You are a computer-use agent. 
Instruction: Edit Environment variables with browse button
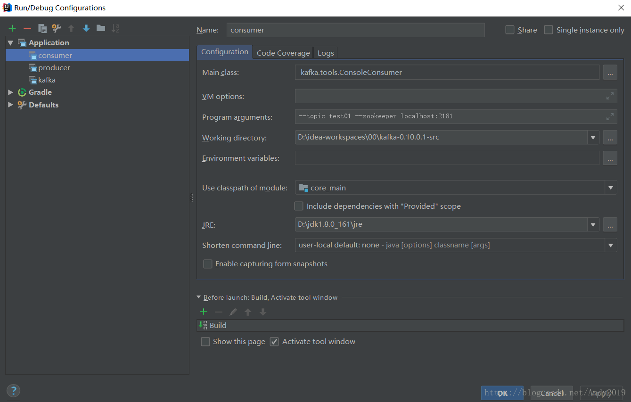click(610, 158)
